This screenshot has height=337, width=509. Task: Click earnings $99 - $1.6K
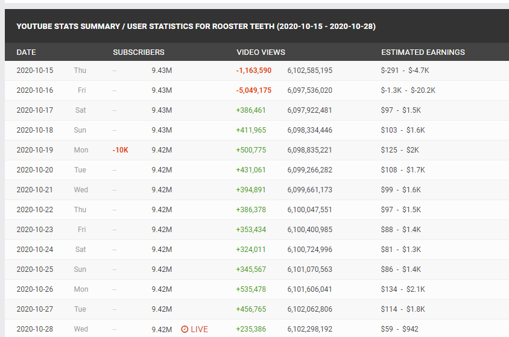401,190
